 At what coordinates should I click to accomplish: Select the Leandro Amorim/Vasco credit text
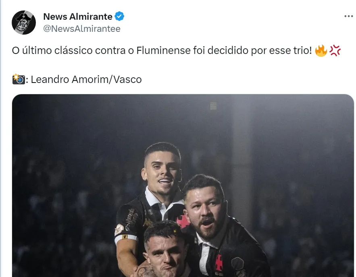[x=86, y=80]
